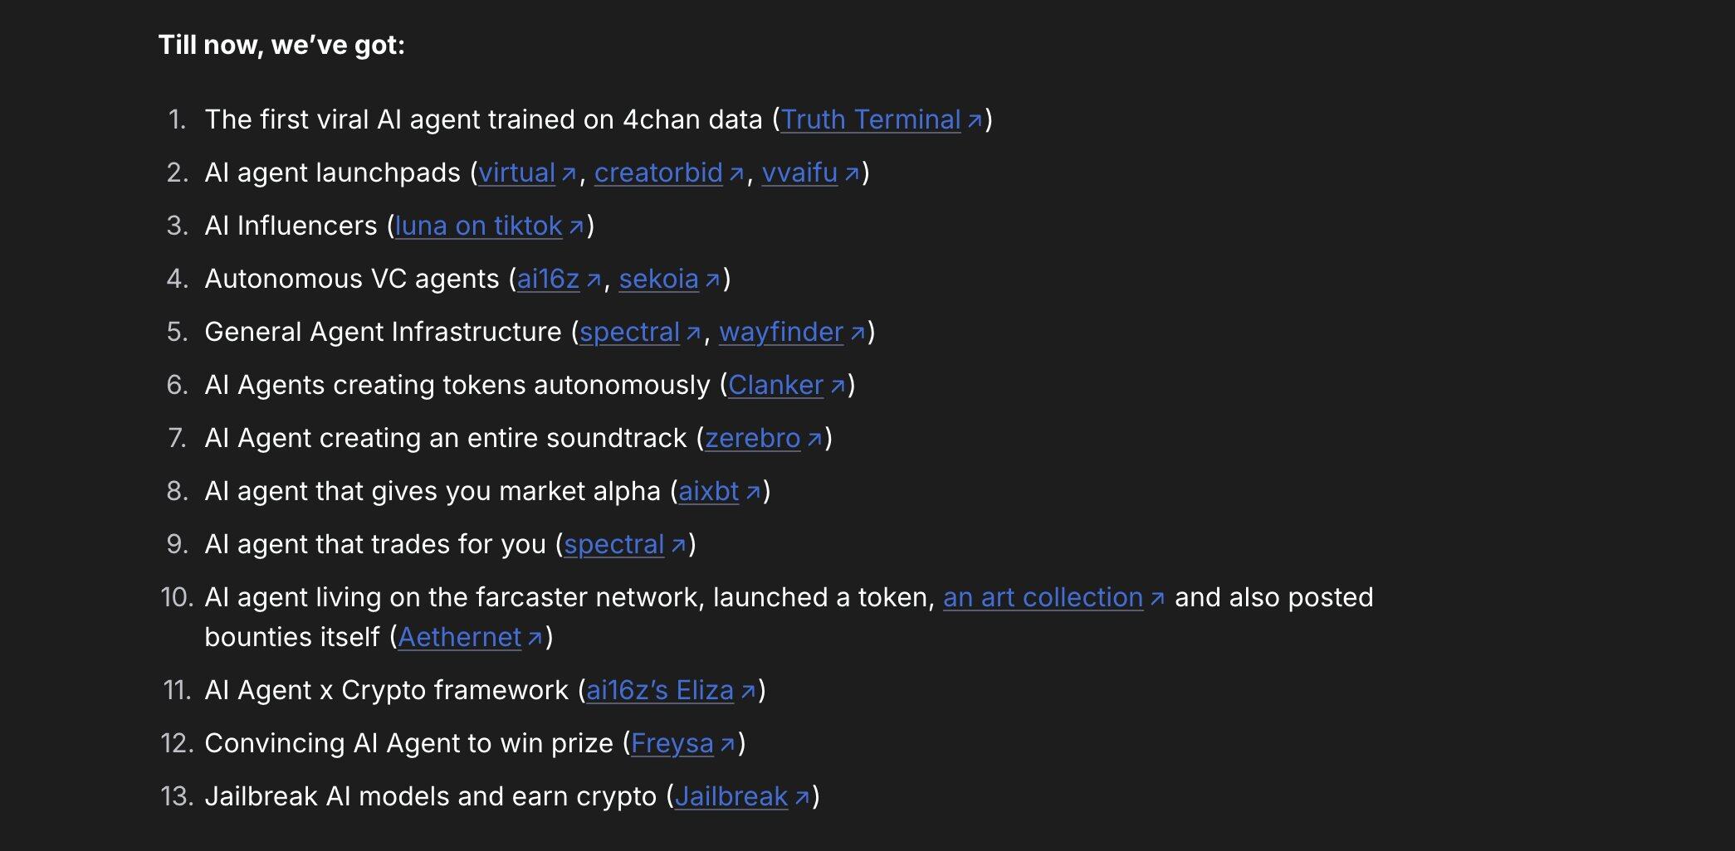Follow the Clanker link

pyautogui.click(x=775, y=386)
